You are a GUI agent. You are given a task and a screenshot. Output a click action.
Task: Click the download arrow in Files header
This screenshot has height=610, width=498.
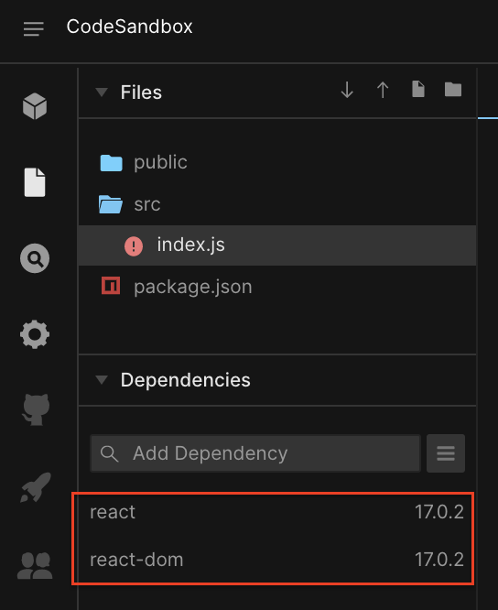tap(347, 90)
